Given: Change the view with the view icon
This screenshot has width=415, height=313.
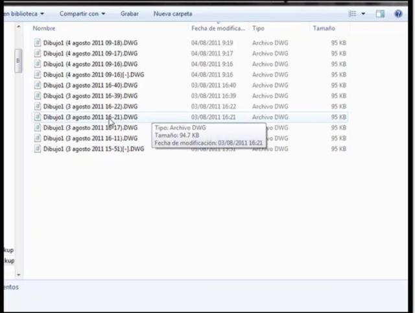Looking at the screenshot, I should [352, 14].
